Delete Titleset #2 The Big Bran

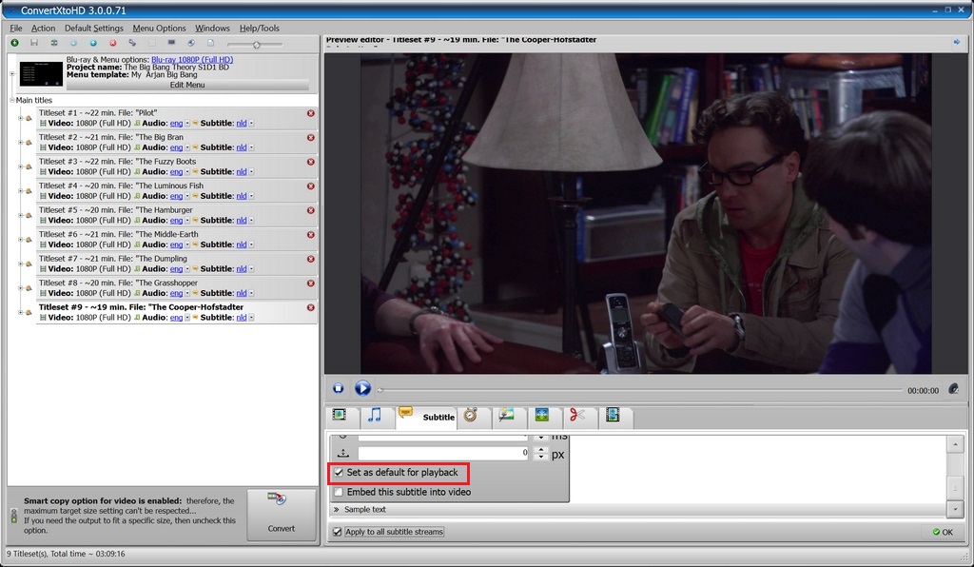311,137
